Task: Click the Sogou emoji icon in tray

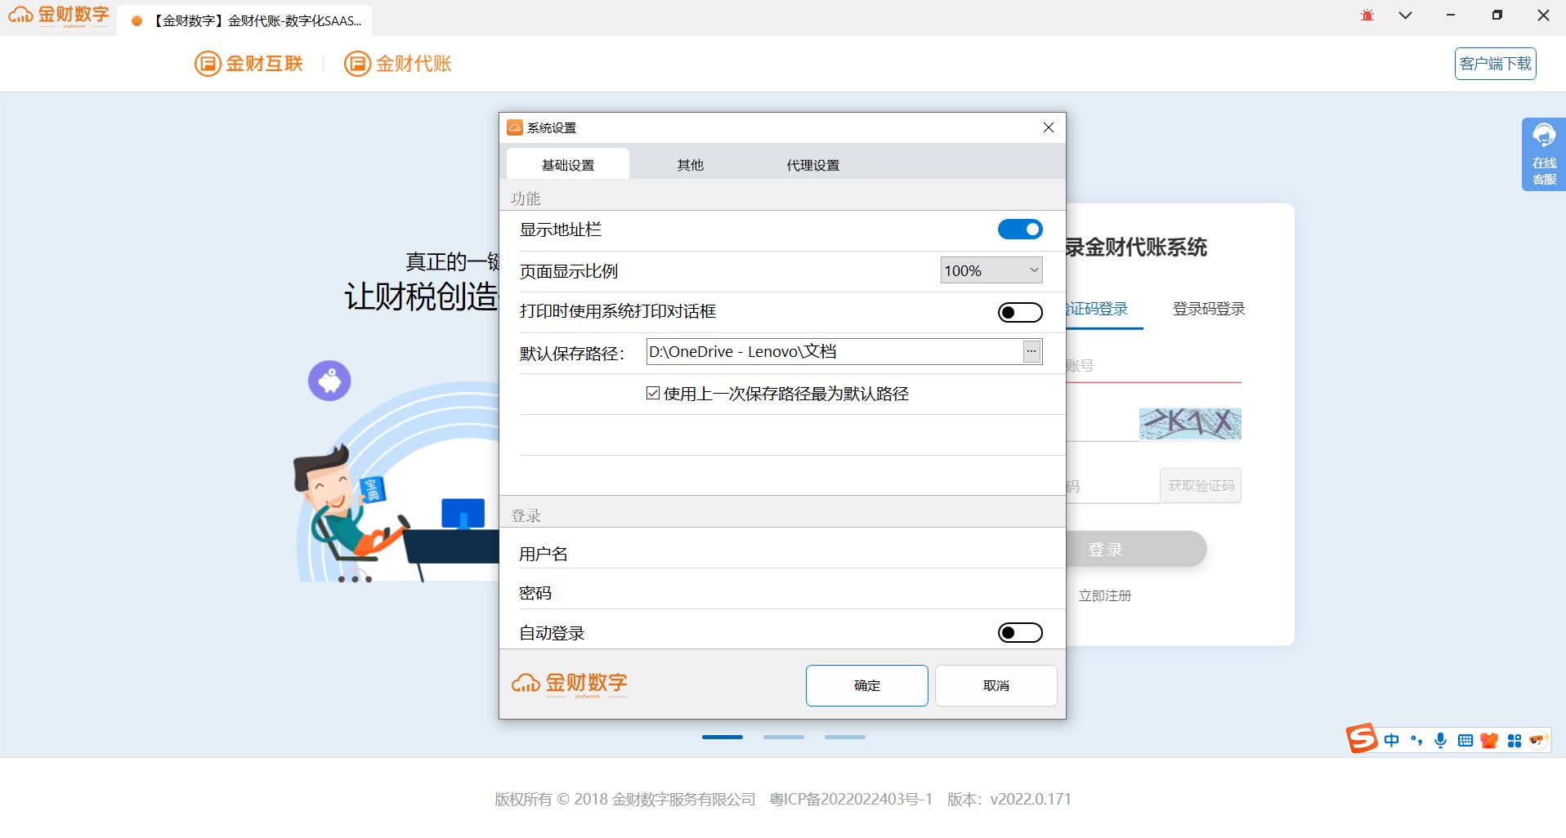Action: tap(1539, 740)
